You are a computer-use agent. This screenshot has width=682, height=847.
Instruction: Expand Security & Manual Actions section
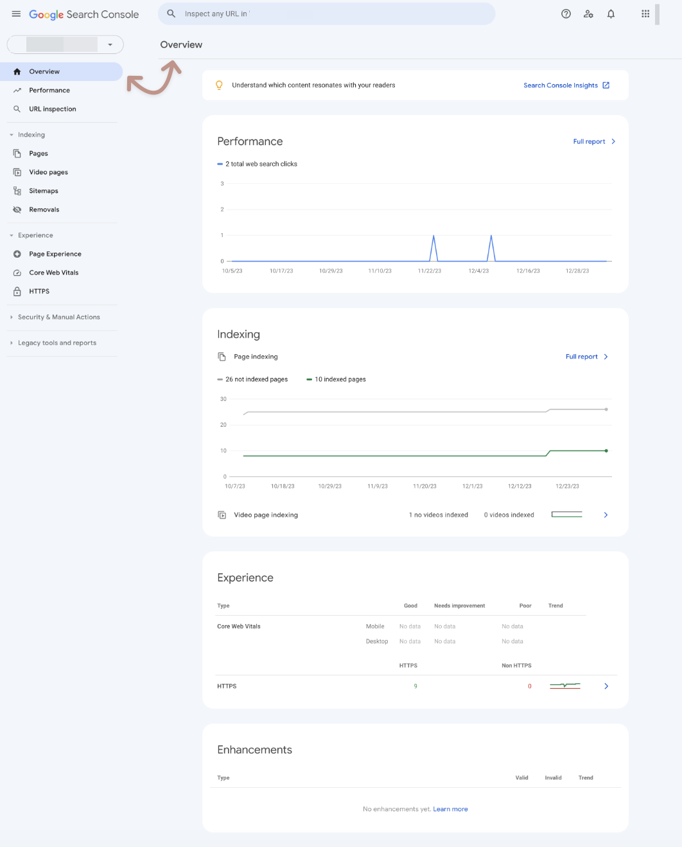55,317
